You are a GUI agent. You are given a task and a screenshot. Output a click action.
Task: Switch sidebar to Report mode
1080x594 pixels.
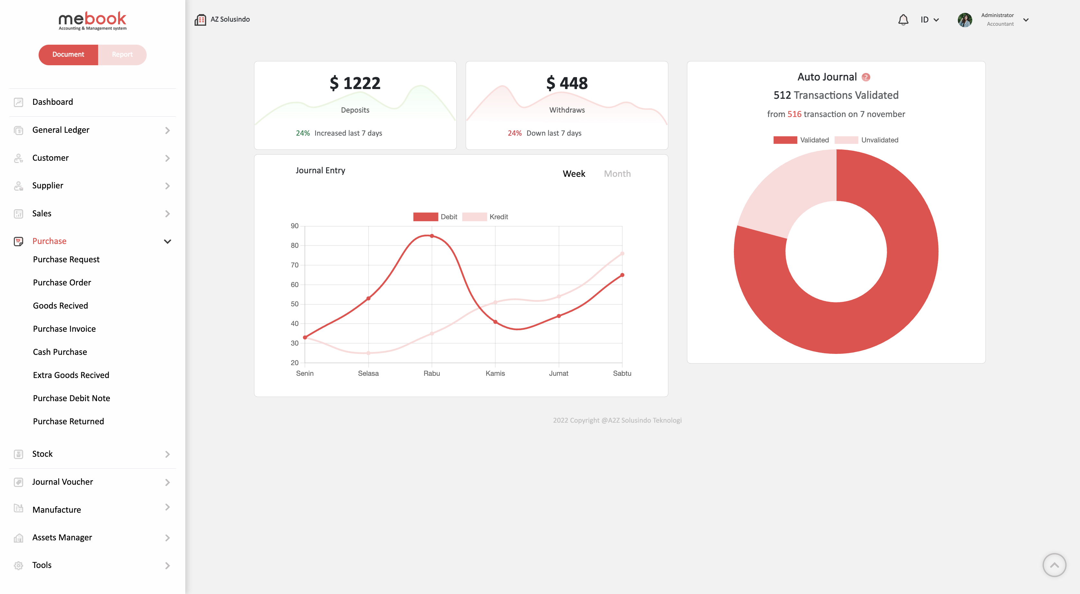pyautogui.click(x=122, y=54)
